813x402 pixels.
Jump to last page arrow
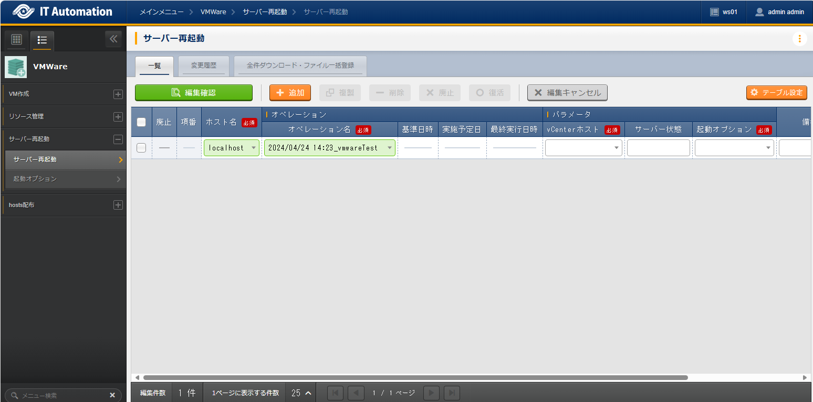[452, 393]
